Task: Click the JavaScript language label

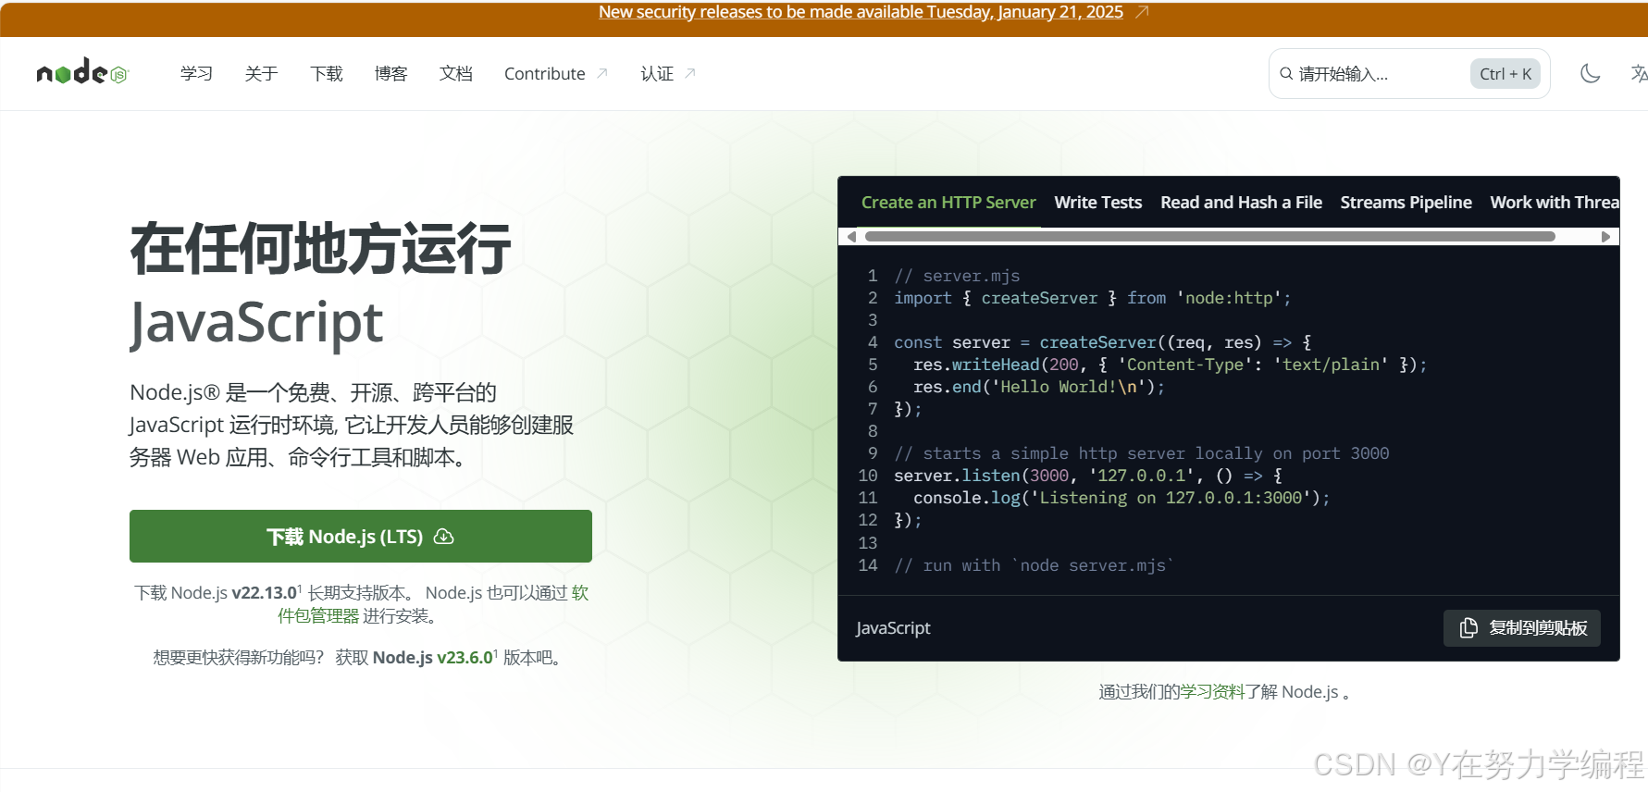Action: tap(893, 628)
